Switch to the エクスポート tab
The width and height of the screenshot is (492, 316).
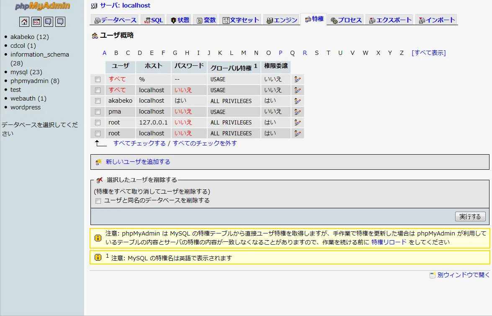click(x=389, y=19)
